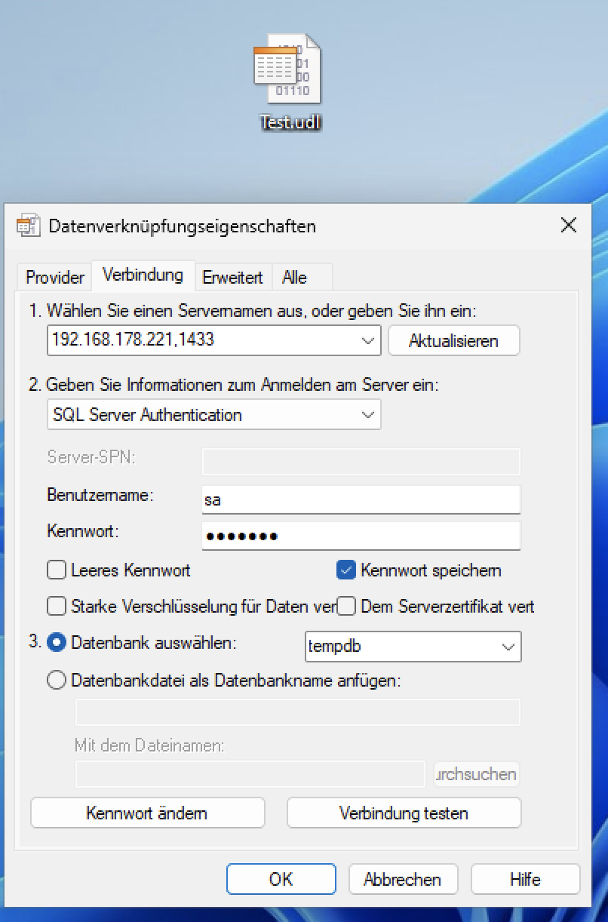Viewport: 608px width, 922px height.
Task: Focus the Kennwort password field
Action: tap(361, 536)
